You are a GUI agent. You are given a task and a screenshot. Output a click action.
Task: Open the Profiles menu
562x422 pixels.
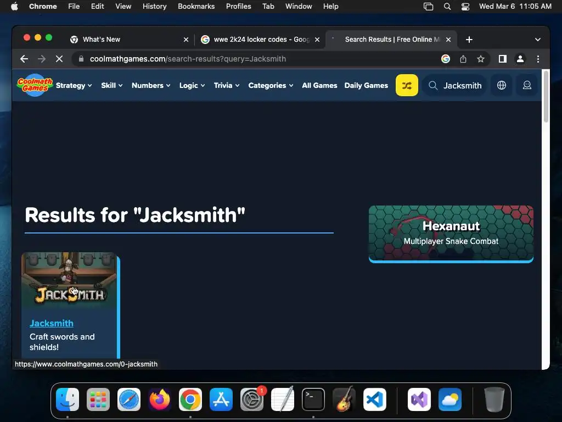(238, 7)
